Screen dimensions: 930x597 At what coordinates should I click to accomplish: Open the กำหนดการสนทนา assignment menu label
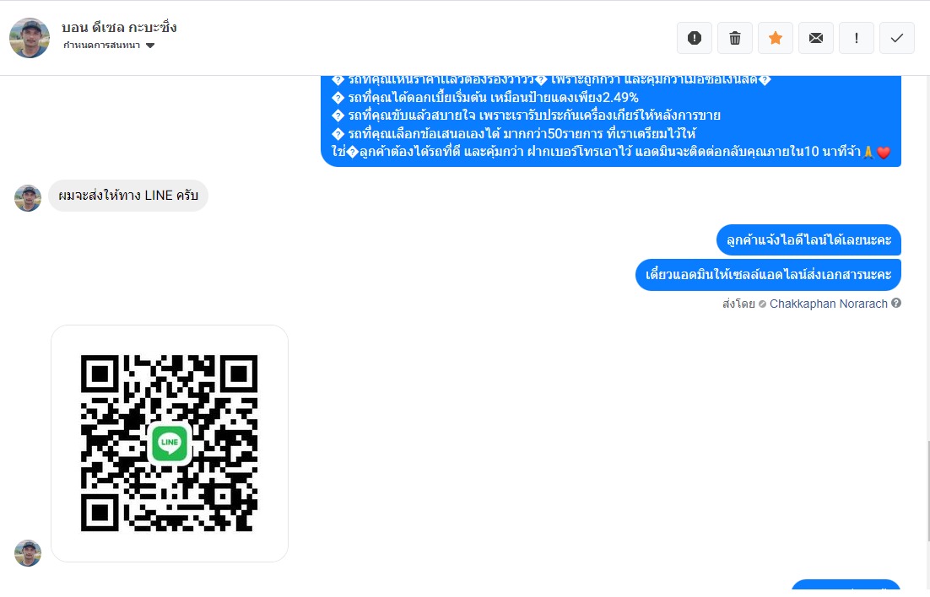[x=101, y=45]
